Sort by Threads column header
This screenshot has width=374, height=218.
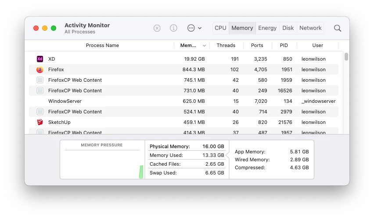(x=226, y=45)
